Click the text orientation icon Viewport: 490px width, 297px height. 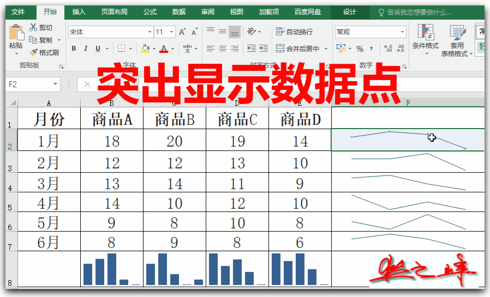(252, 31)
